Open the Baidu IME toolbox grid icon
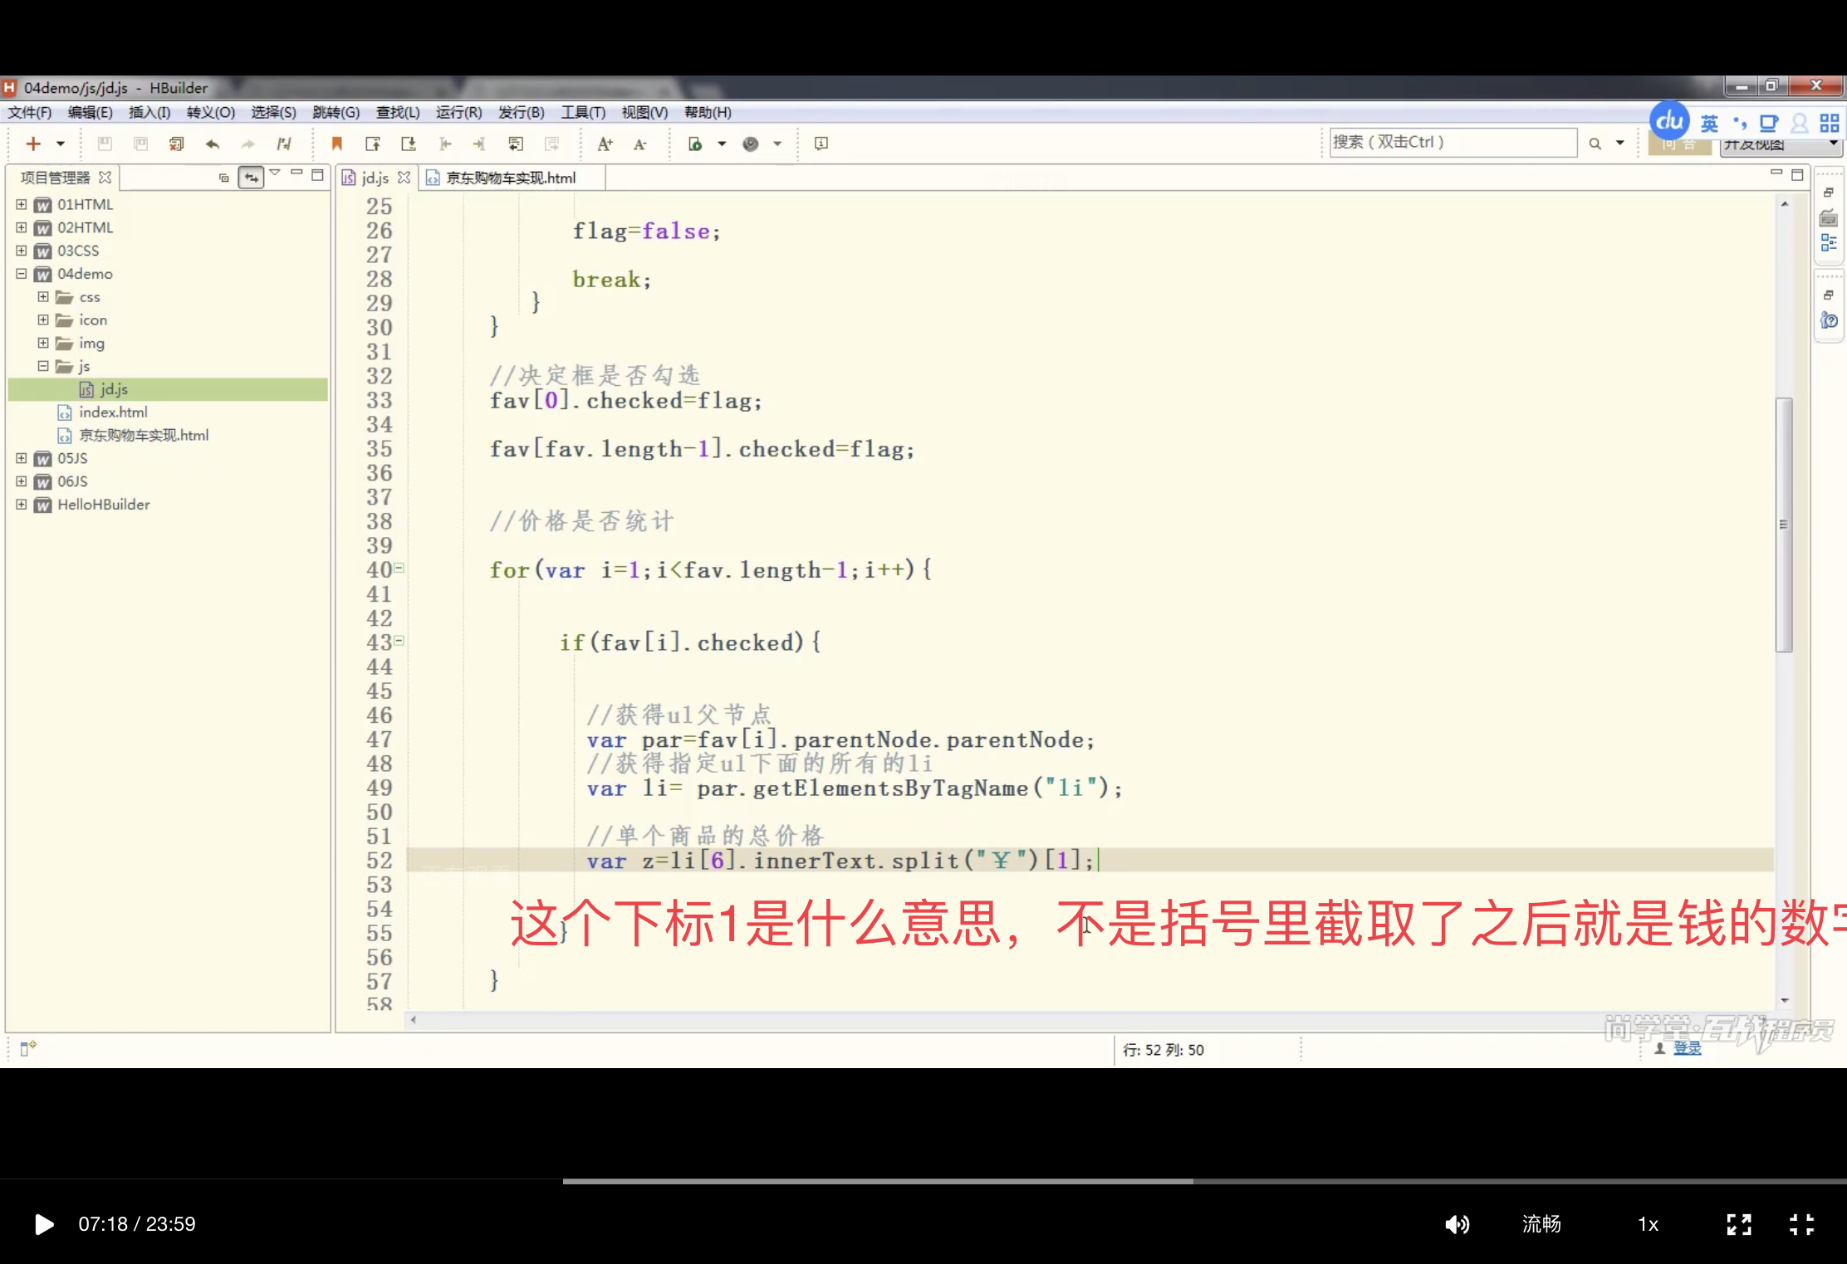This screenshot has height=1264, width=1847. coord(1830,124)
